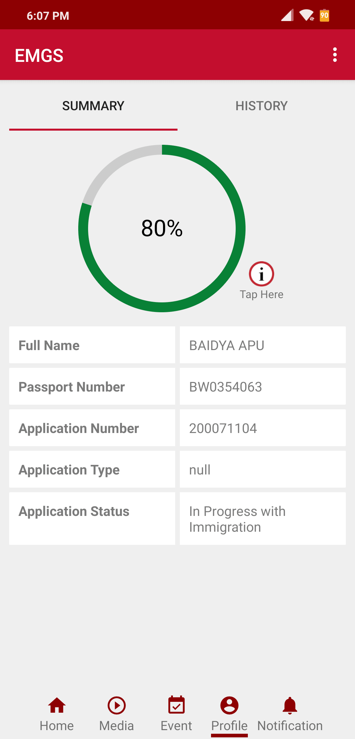
Task: Tap the In Progress with Immigration status
Action: coord(237,519)
